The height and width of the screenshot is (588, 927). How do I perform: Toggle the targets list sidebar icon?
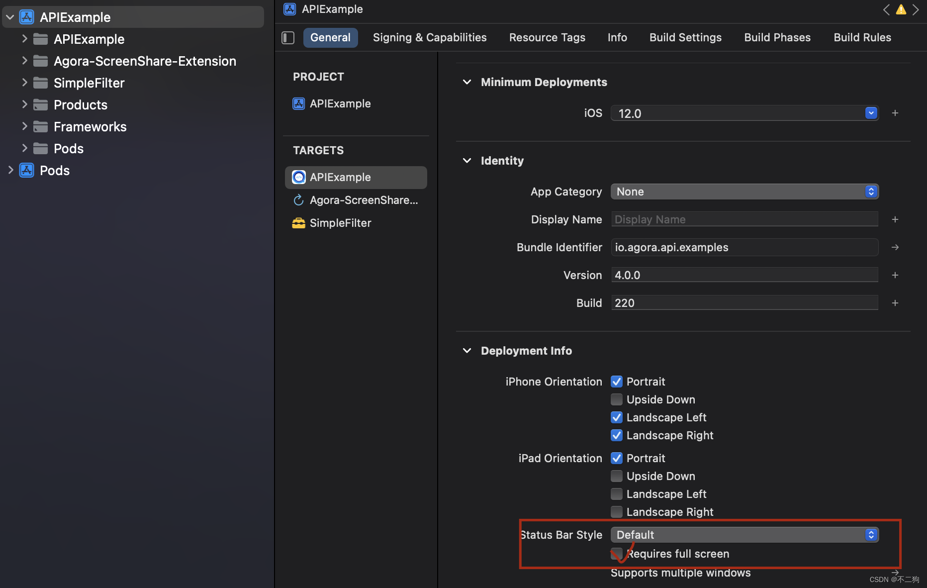pyautogui.click(x=288, y=38)
